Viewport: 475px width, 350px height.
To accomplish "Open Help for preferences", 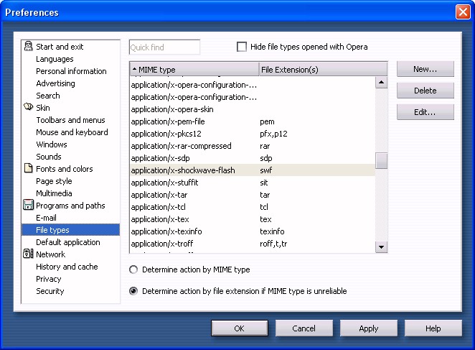I will tap(433, 328).
